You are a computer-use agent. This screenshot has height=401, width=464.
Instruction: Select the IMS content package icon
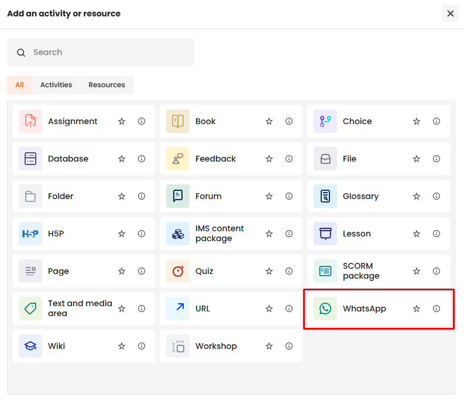177,234
